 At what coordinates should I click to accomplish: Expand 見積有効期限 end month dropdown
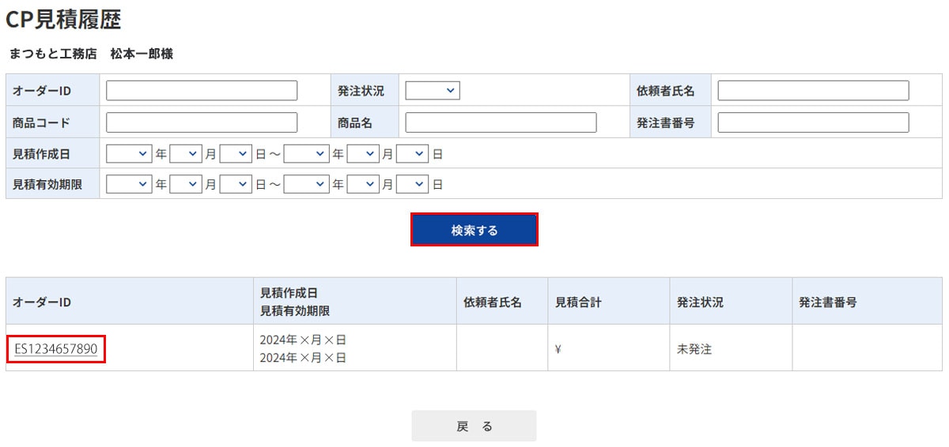(x=362, y=184)
